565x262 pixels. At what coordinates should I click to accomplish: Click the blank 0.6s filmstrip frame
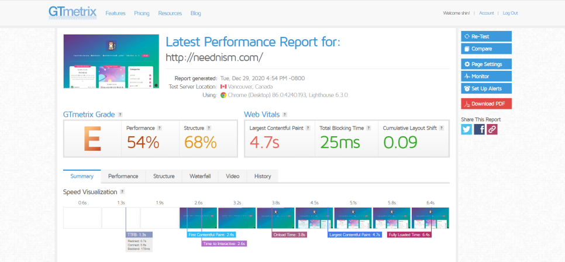tap(82, 218)
